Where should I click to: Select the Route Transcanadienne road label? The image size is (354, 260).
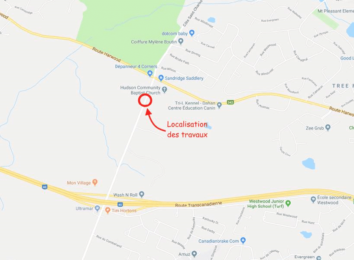[198, 204]
